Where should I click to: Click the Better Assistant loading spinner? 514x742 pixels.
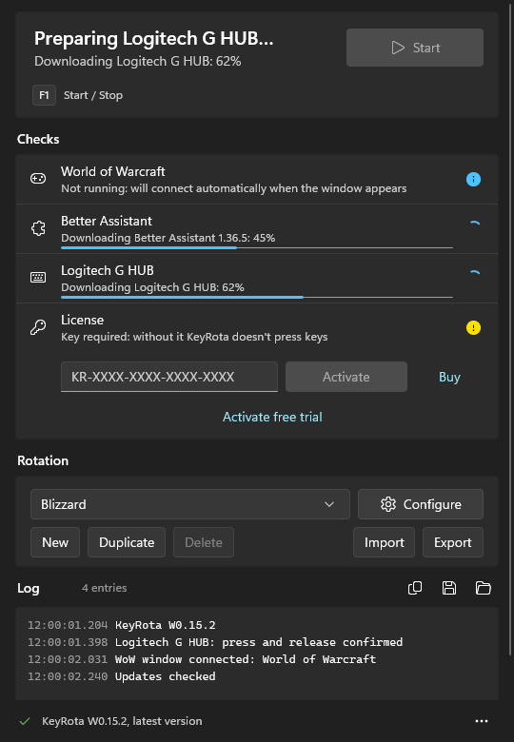coord(474,224)
